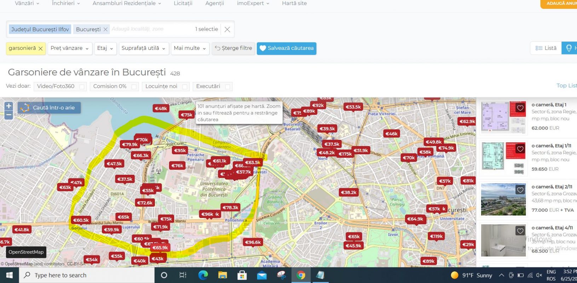Zoom out the map with minus button
Viewport: 577px width, 283px height.
(x=9, y=115)
